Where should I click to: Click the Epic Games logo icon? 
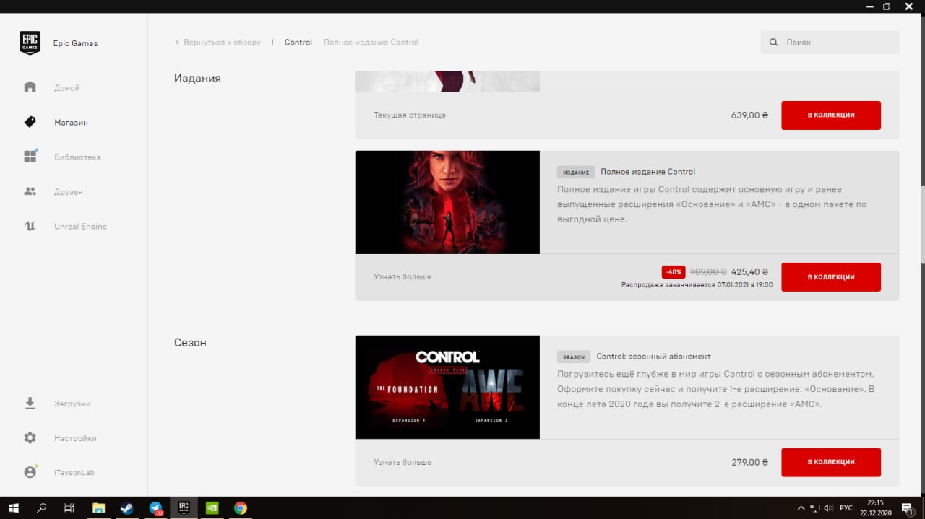coord(30,43)
